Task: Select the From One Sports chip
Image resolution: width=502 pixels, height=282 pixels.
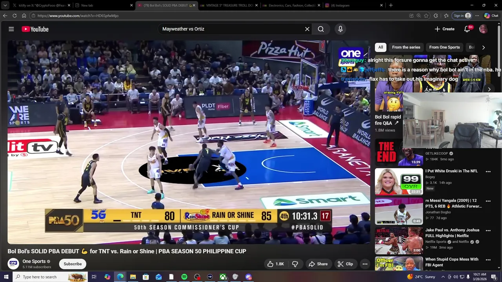Action: pos(444,47)
